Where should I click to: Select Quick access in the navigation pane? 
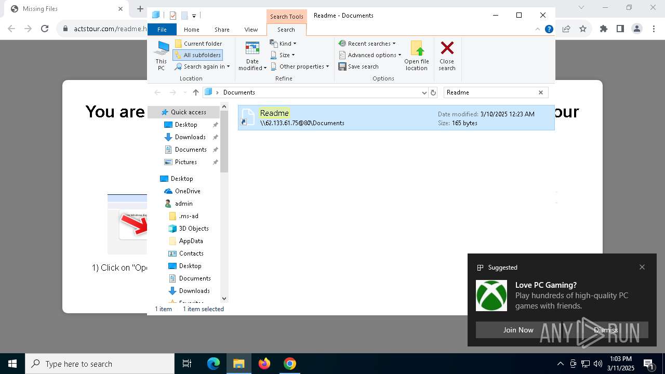click(183, 112)
